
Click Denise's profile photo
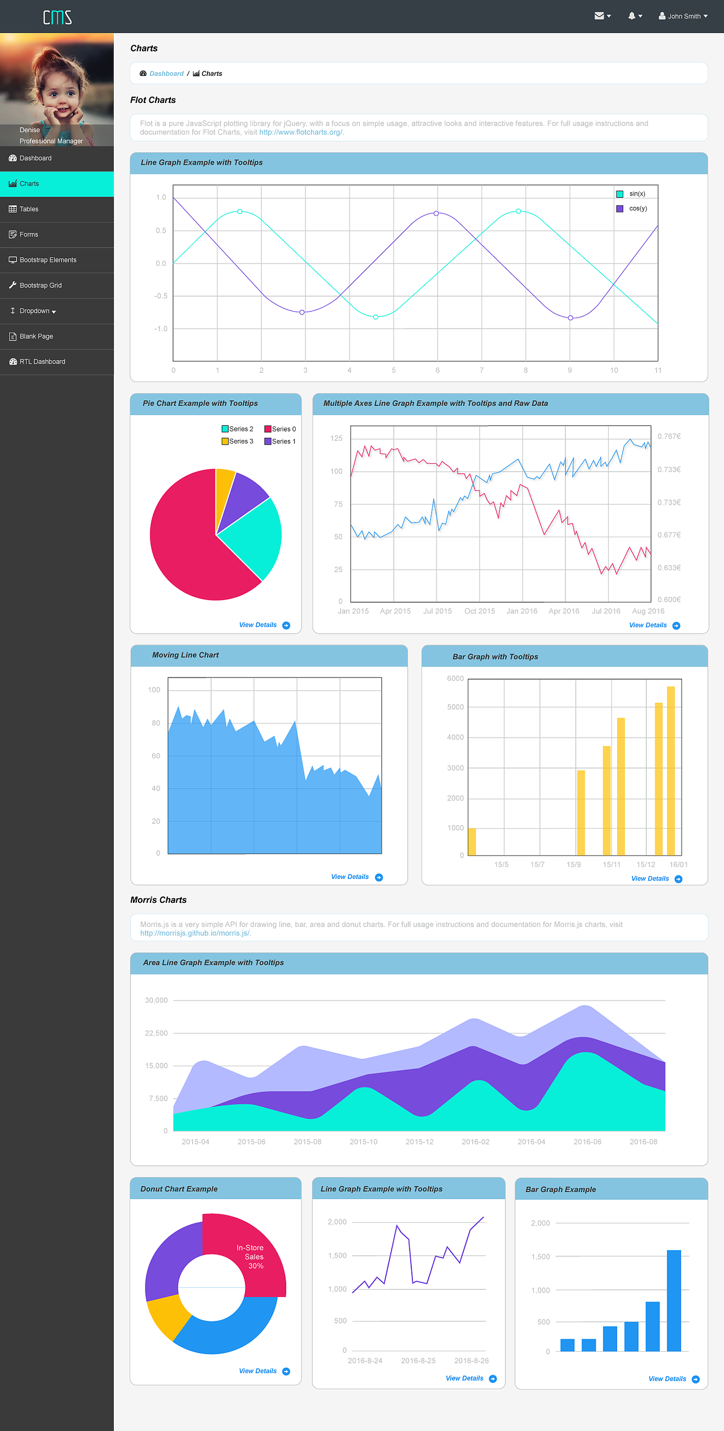pos(57,89)
